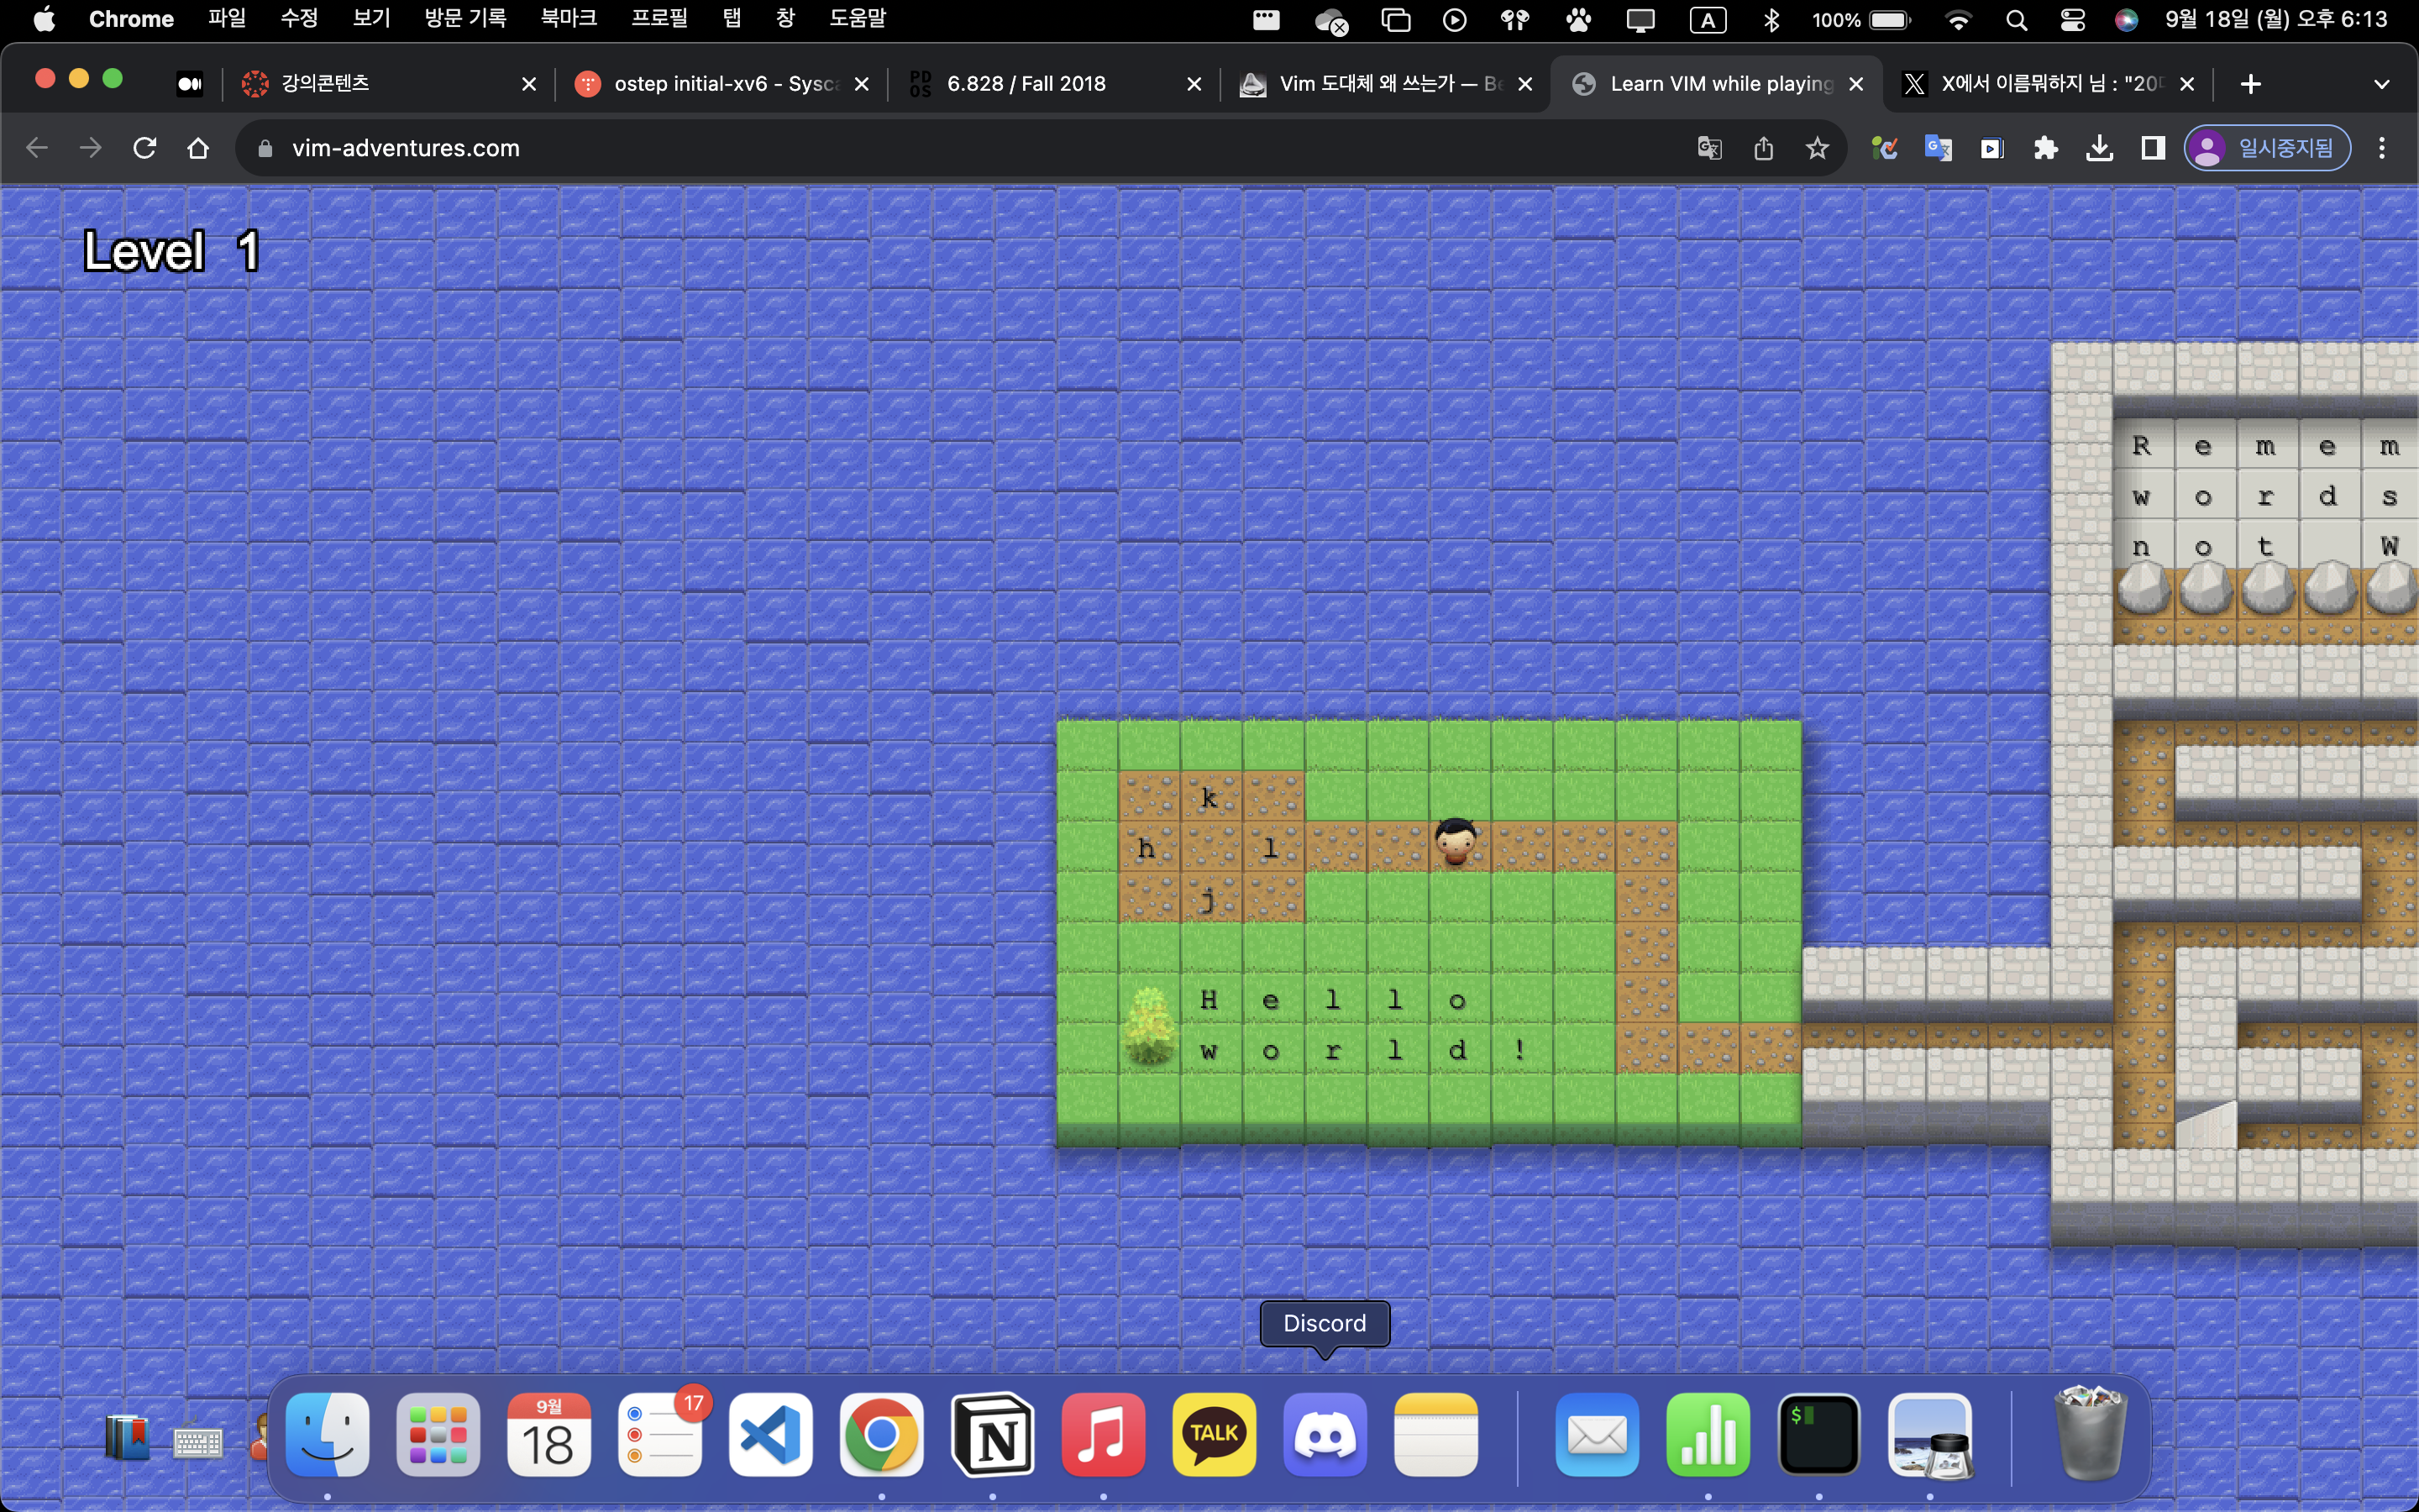Viewport: 2419px width, 1512px height.
Task: Click the 'k' key tile on the island
Action: coord(1210,797)
